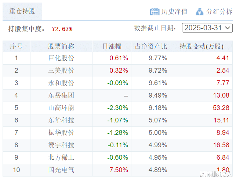The width and height of the screenshot is (236, 182).
Task: Click net asset ratio 9.77%
Action: click(x=158, y=58)
